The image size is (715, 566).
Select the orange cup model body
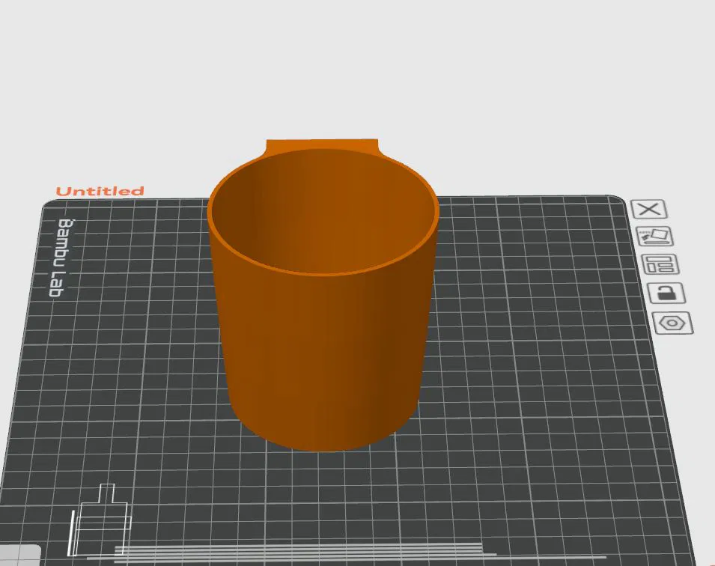(323, 356)
